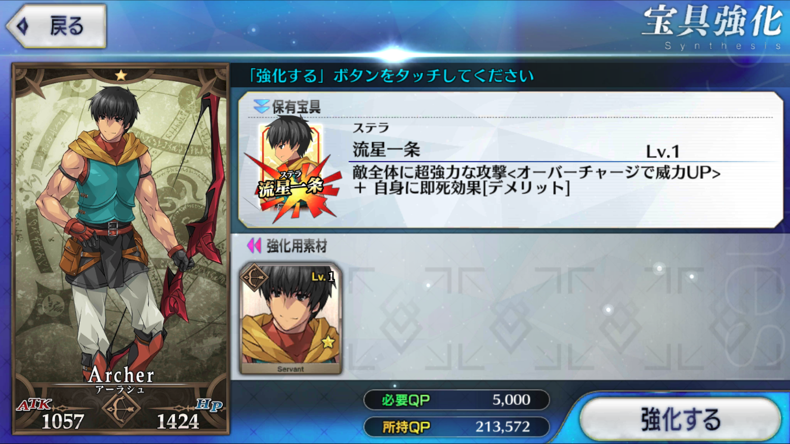Screen dimensions: 790x444
Task: Click the gold rarity star atop the servant card
Action: point(120,76)
